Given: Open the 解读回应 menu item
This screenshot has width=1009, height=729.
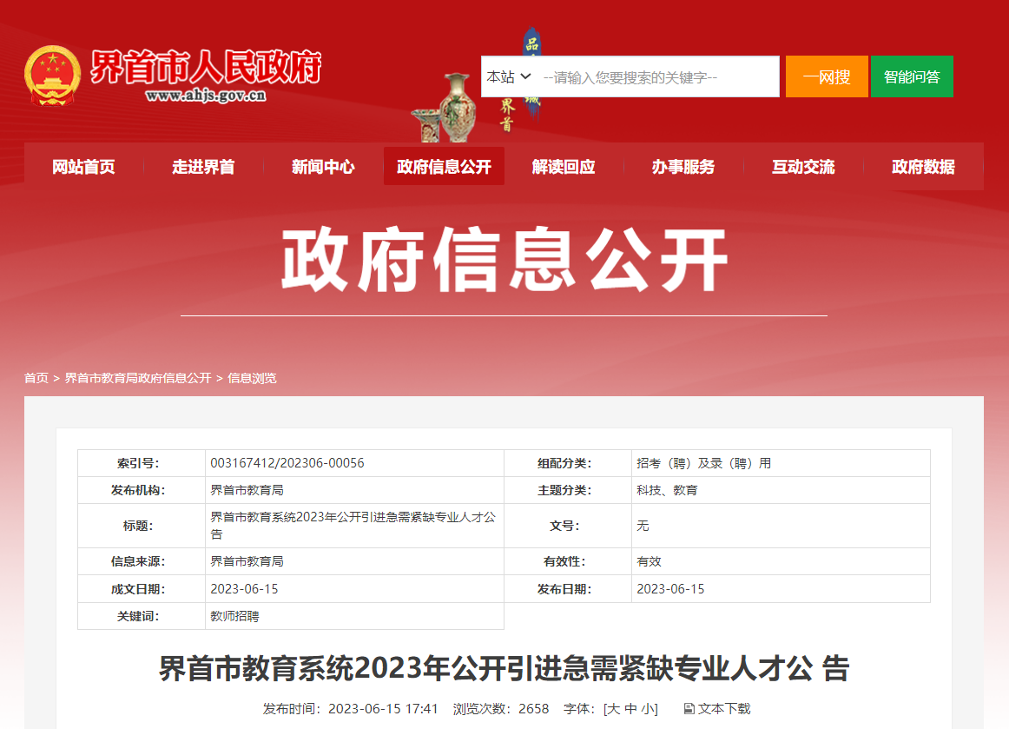Looking at the screenshot, I should pyautogui.click(x=564, y=167).
